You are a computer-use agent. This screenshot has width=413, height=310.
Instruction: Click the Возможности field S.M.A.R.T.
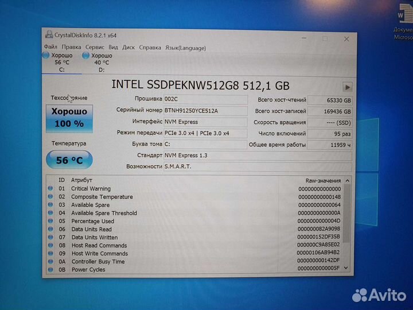(x=258, y=166)
